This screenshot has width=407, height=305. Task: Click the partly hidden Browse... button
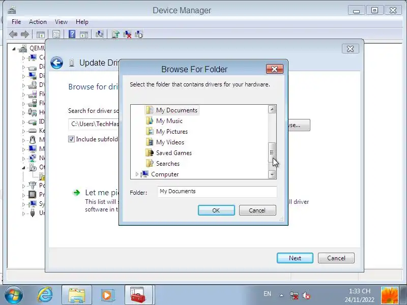click(299, 125)
